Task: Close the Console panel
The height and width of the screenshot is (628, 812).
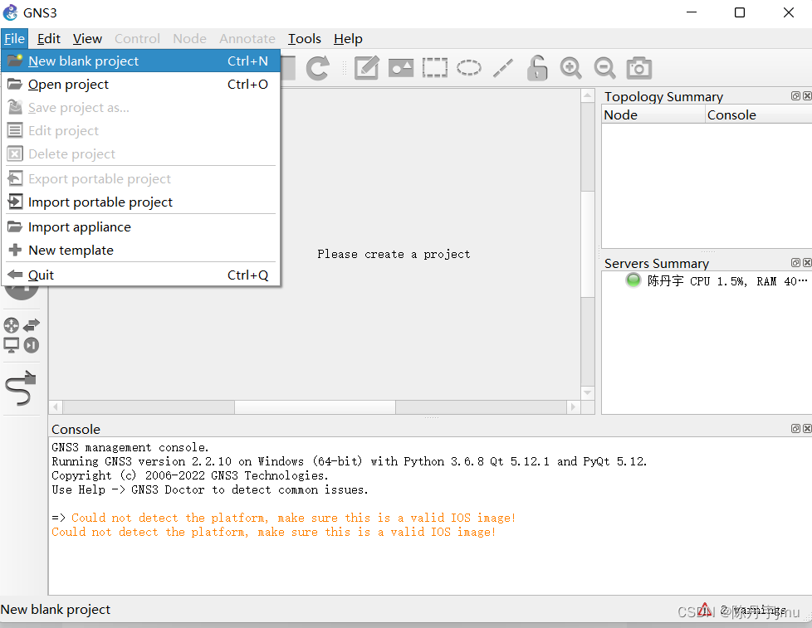Action: (807, 428)
